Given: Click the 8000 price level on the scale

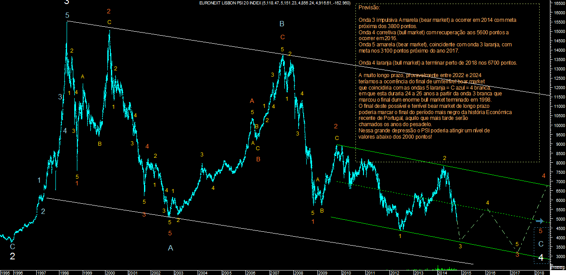Looking at the screenshot, I should (560, 163).
